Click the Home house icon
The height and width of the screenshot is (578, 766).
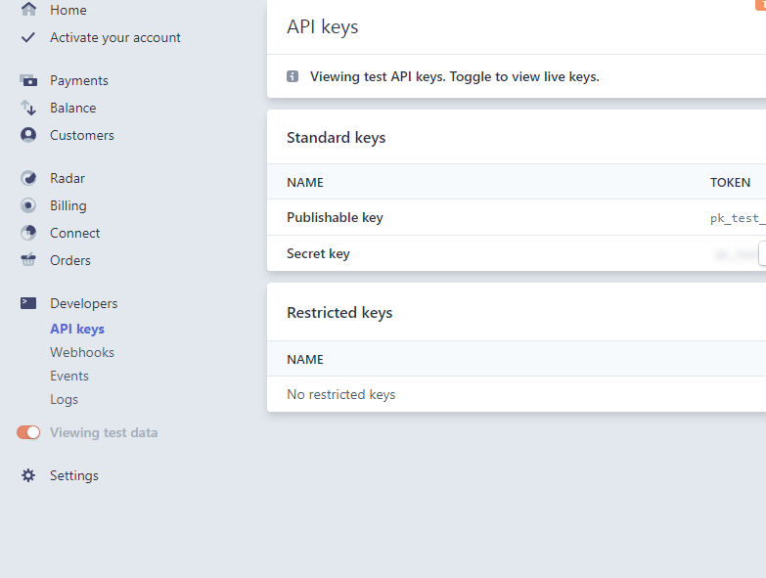28,10
